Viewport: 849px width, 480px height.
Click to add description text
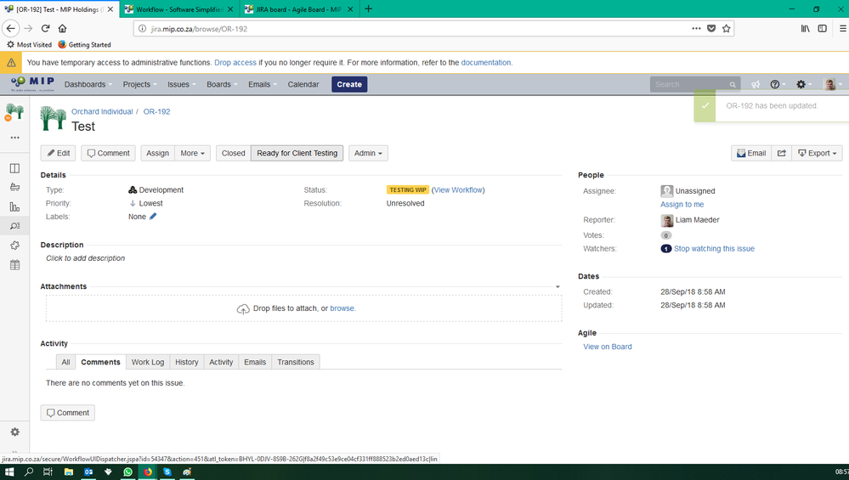86,258
